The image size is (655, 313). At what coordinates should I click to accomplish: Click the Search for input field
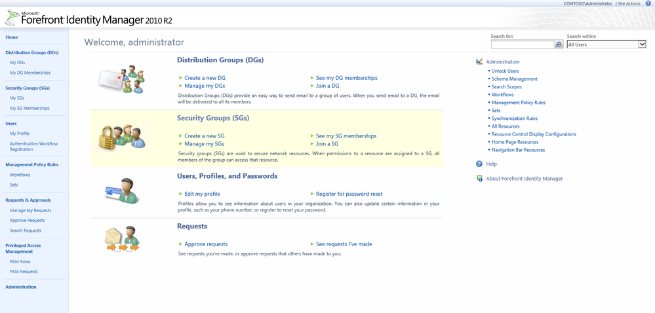tap(522, 45)
